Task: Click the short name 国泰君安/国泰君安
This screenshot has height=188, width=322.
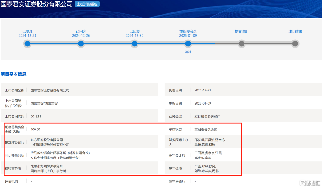Action: click(x=44, y=103)
